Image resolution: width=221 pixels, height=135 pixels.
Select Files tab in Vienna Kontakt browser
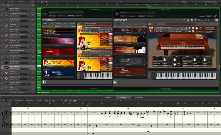coord(123,24)
